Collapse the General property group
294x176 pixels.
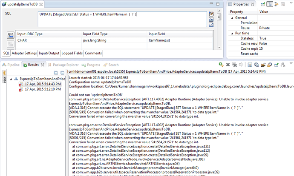pos(232,18)
